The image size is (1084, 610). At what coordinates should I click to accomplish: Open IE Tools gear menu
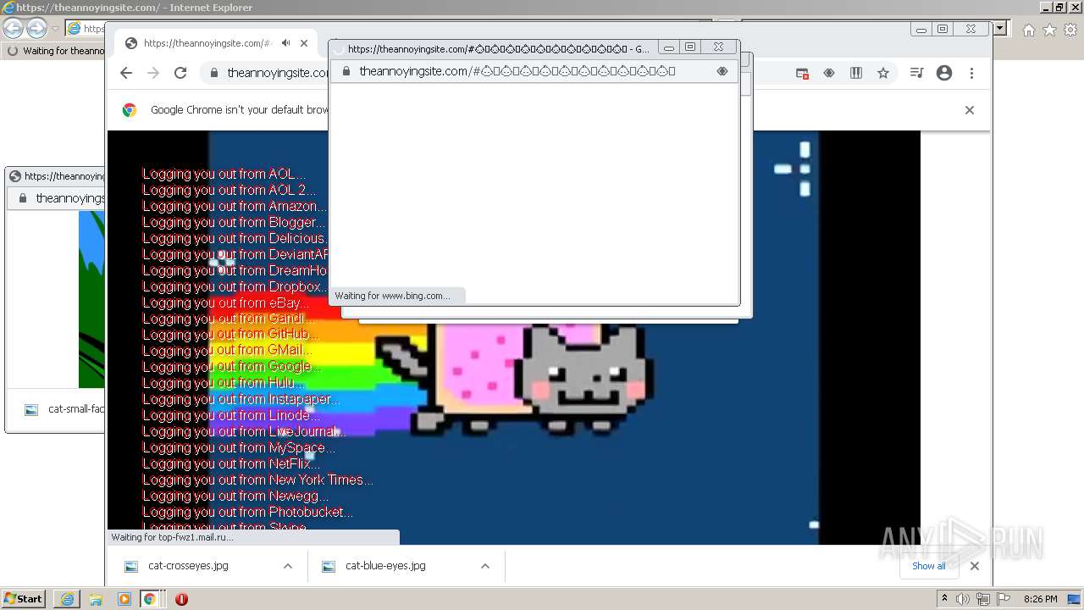1070,30
